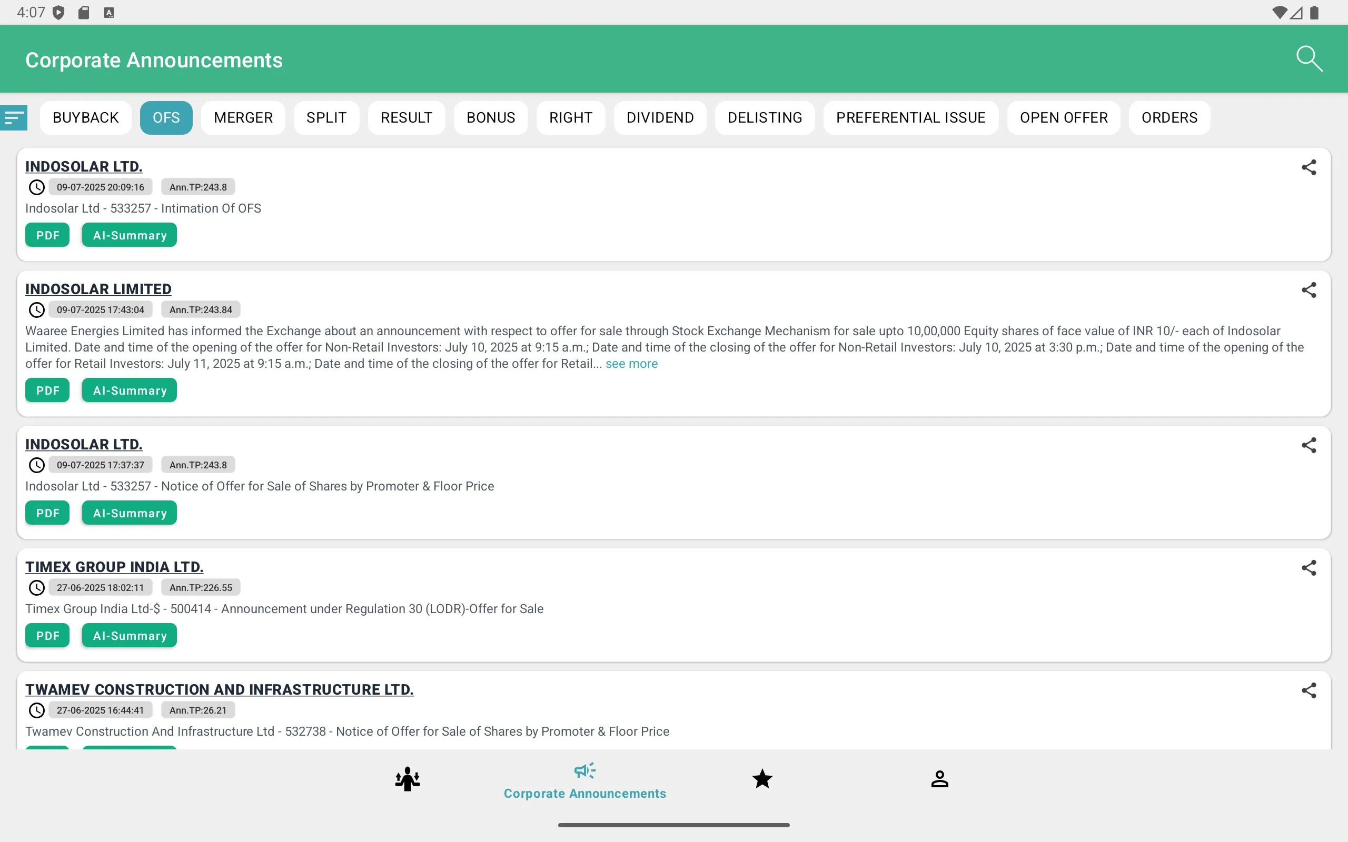Viewport: 1348px width, 842px height.
Task: Expand the 'see more' link in Waaree text
Action: click(x=632, y=364)
